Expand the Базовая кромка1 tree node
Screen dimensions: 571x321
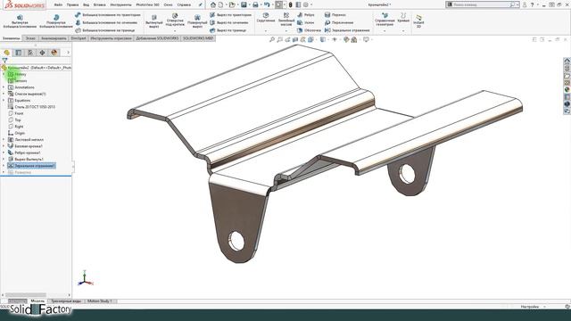(4, 146)
